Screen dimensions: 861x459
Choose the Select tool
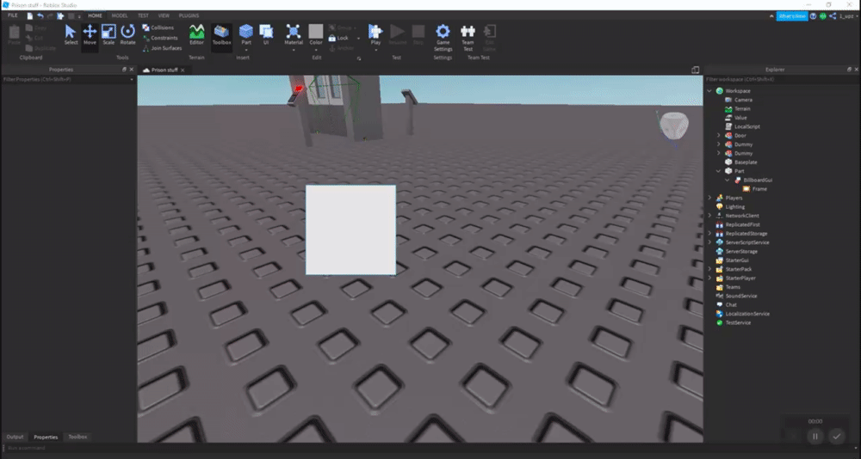[x=71, y=35]
